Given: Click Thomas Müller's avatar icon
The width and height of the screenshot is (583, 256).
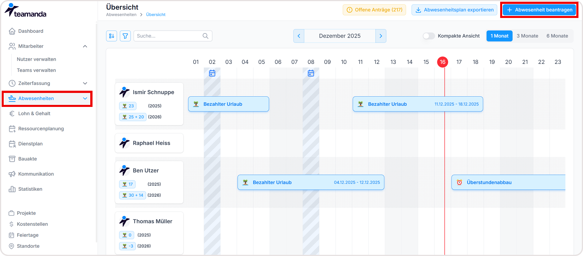Looking at the screenshot, I should (x=124, y=221).
